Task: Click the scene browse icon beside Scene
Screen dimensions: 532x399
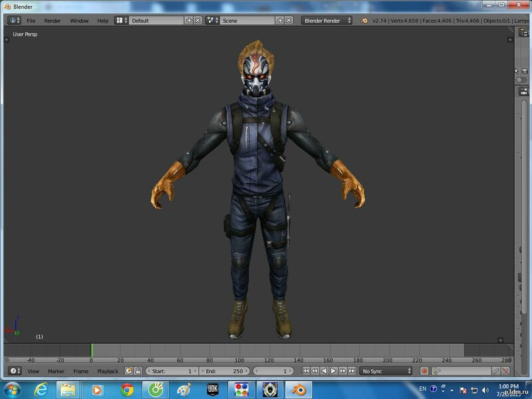Action: [x=213, y=21]
